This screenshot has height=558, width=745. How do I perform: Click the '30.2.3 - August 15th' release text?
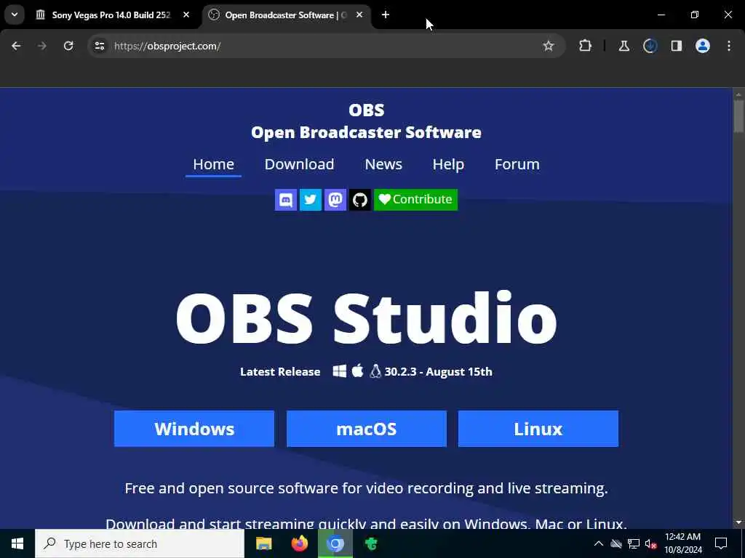(x=438, y=371)
